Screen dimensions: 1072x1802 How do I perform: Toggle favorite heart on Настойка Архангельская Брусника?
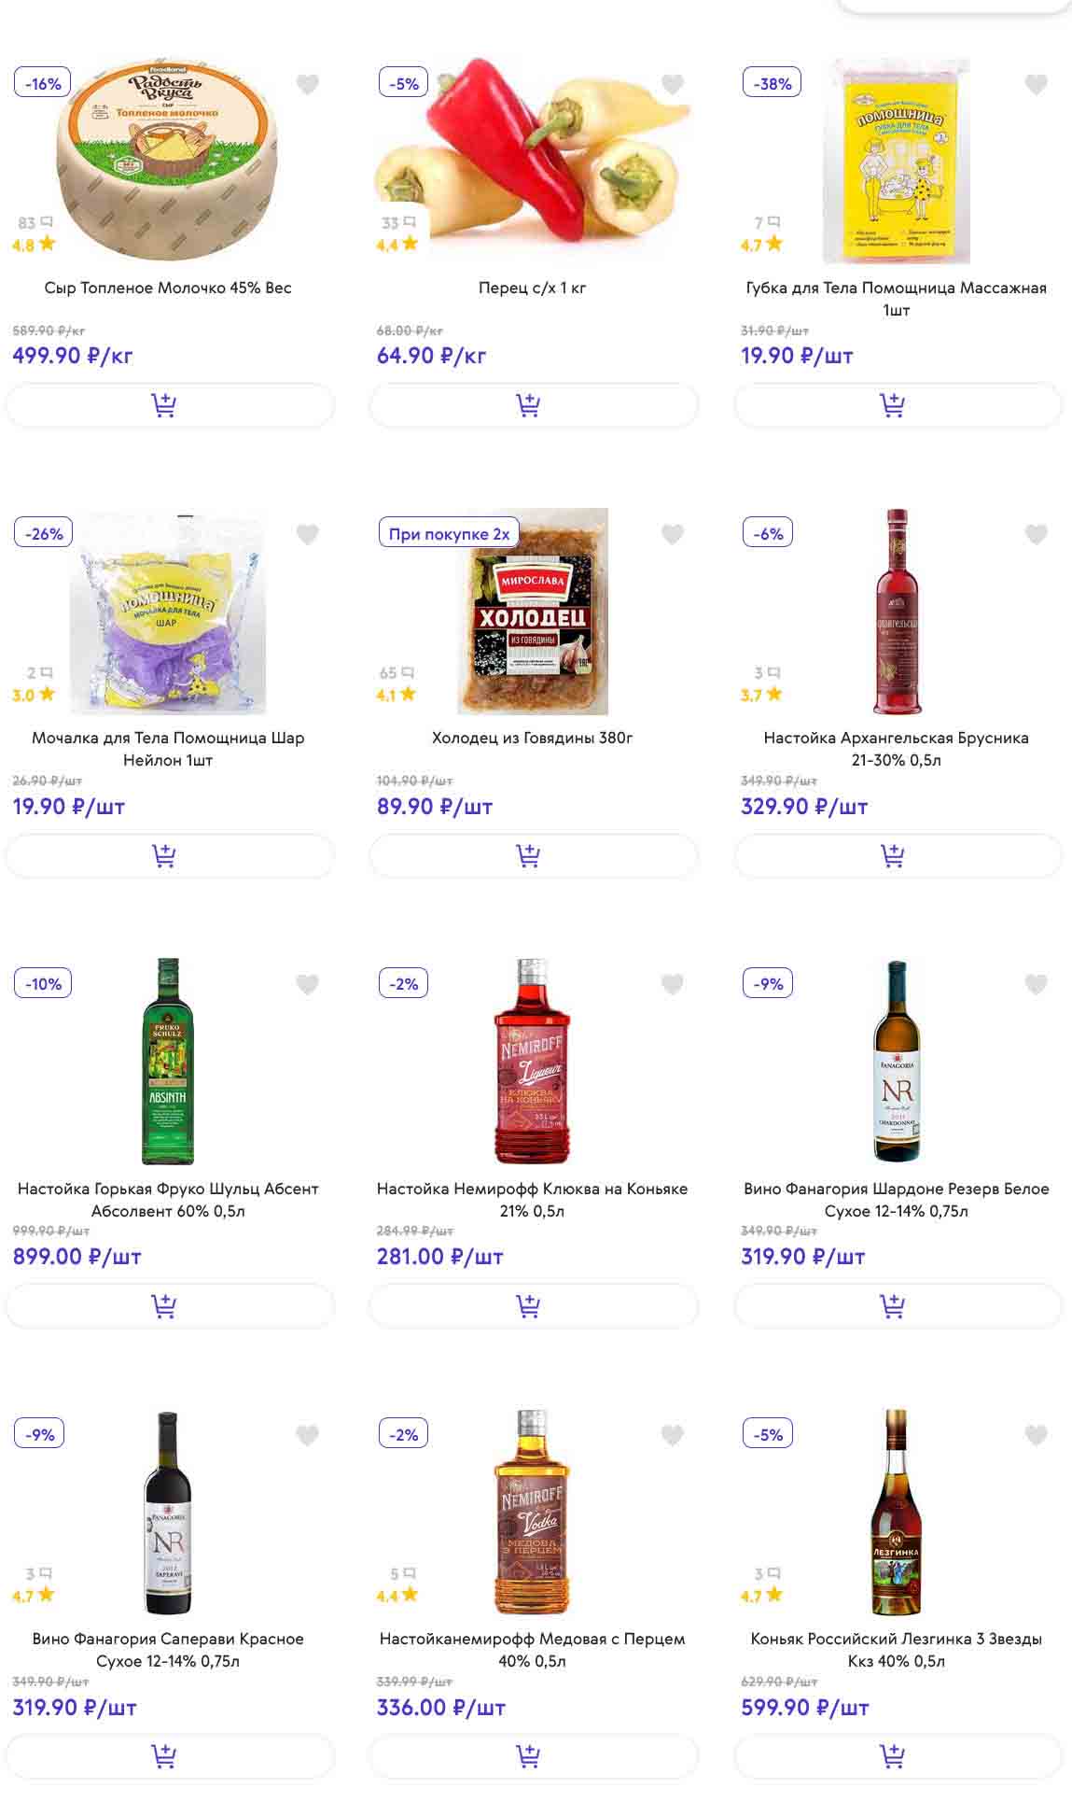point(1036,535)
